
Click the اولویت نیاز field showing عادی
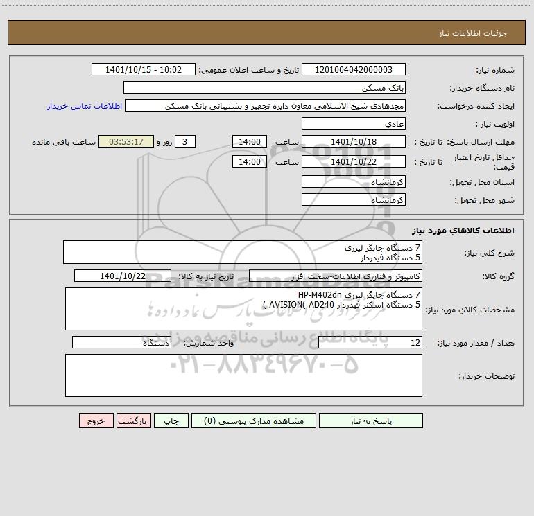pyautogui.click(x=354, y=124)
